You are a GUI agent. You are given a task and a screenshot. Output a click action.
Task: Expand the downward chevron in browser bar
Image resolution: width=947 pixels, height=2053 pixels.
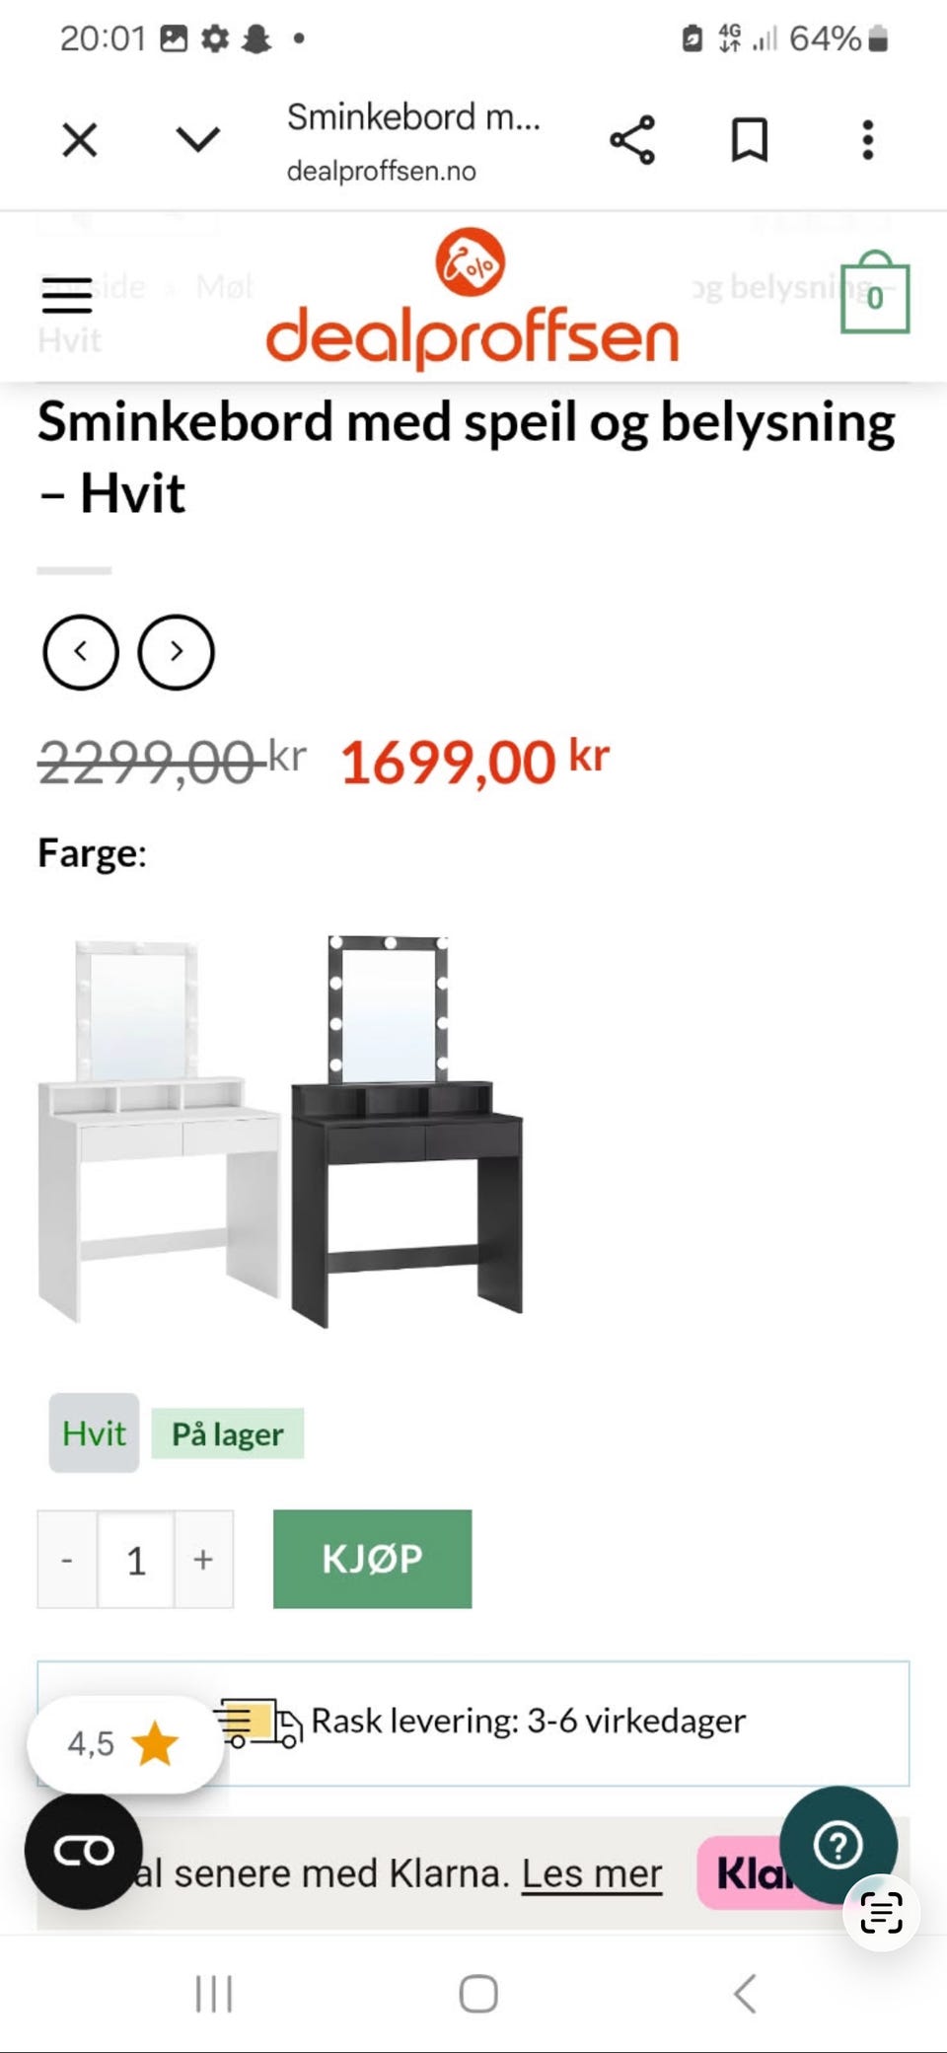[198, 140]
